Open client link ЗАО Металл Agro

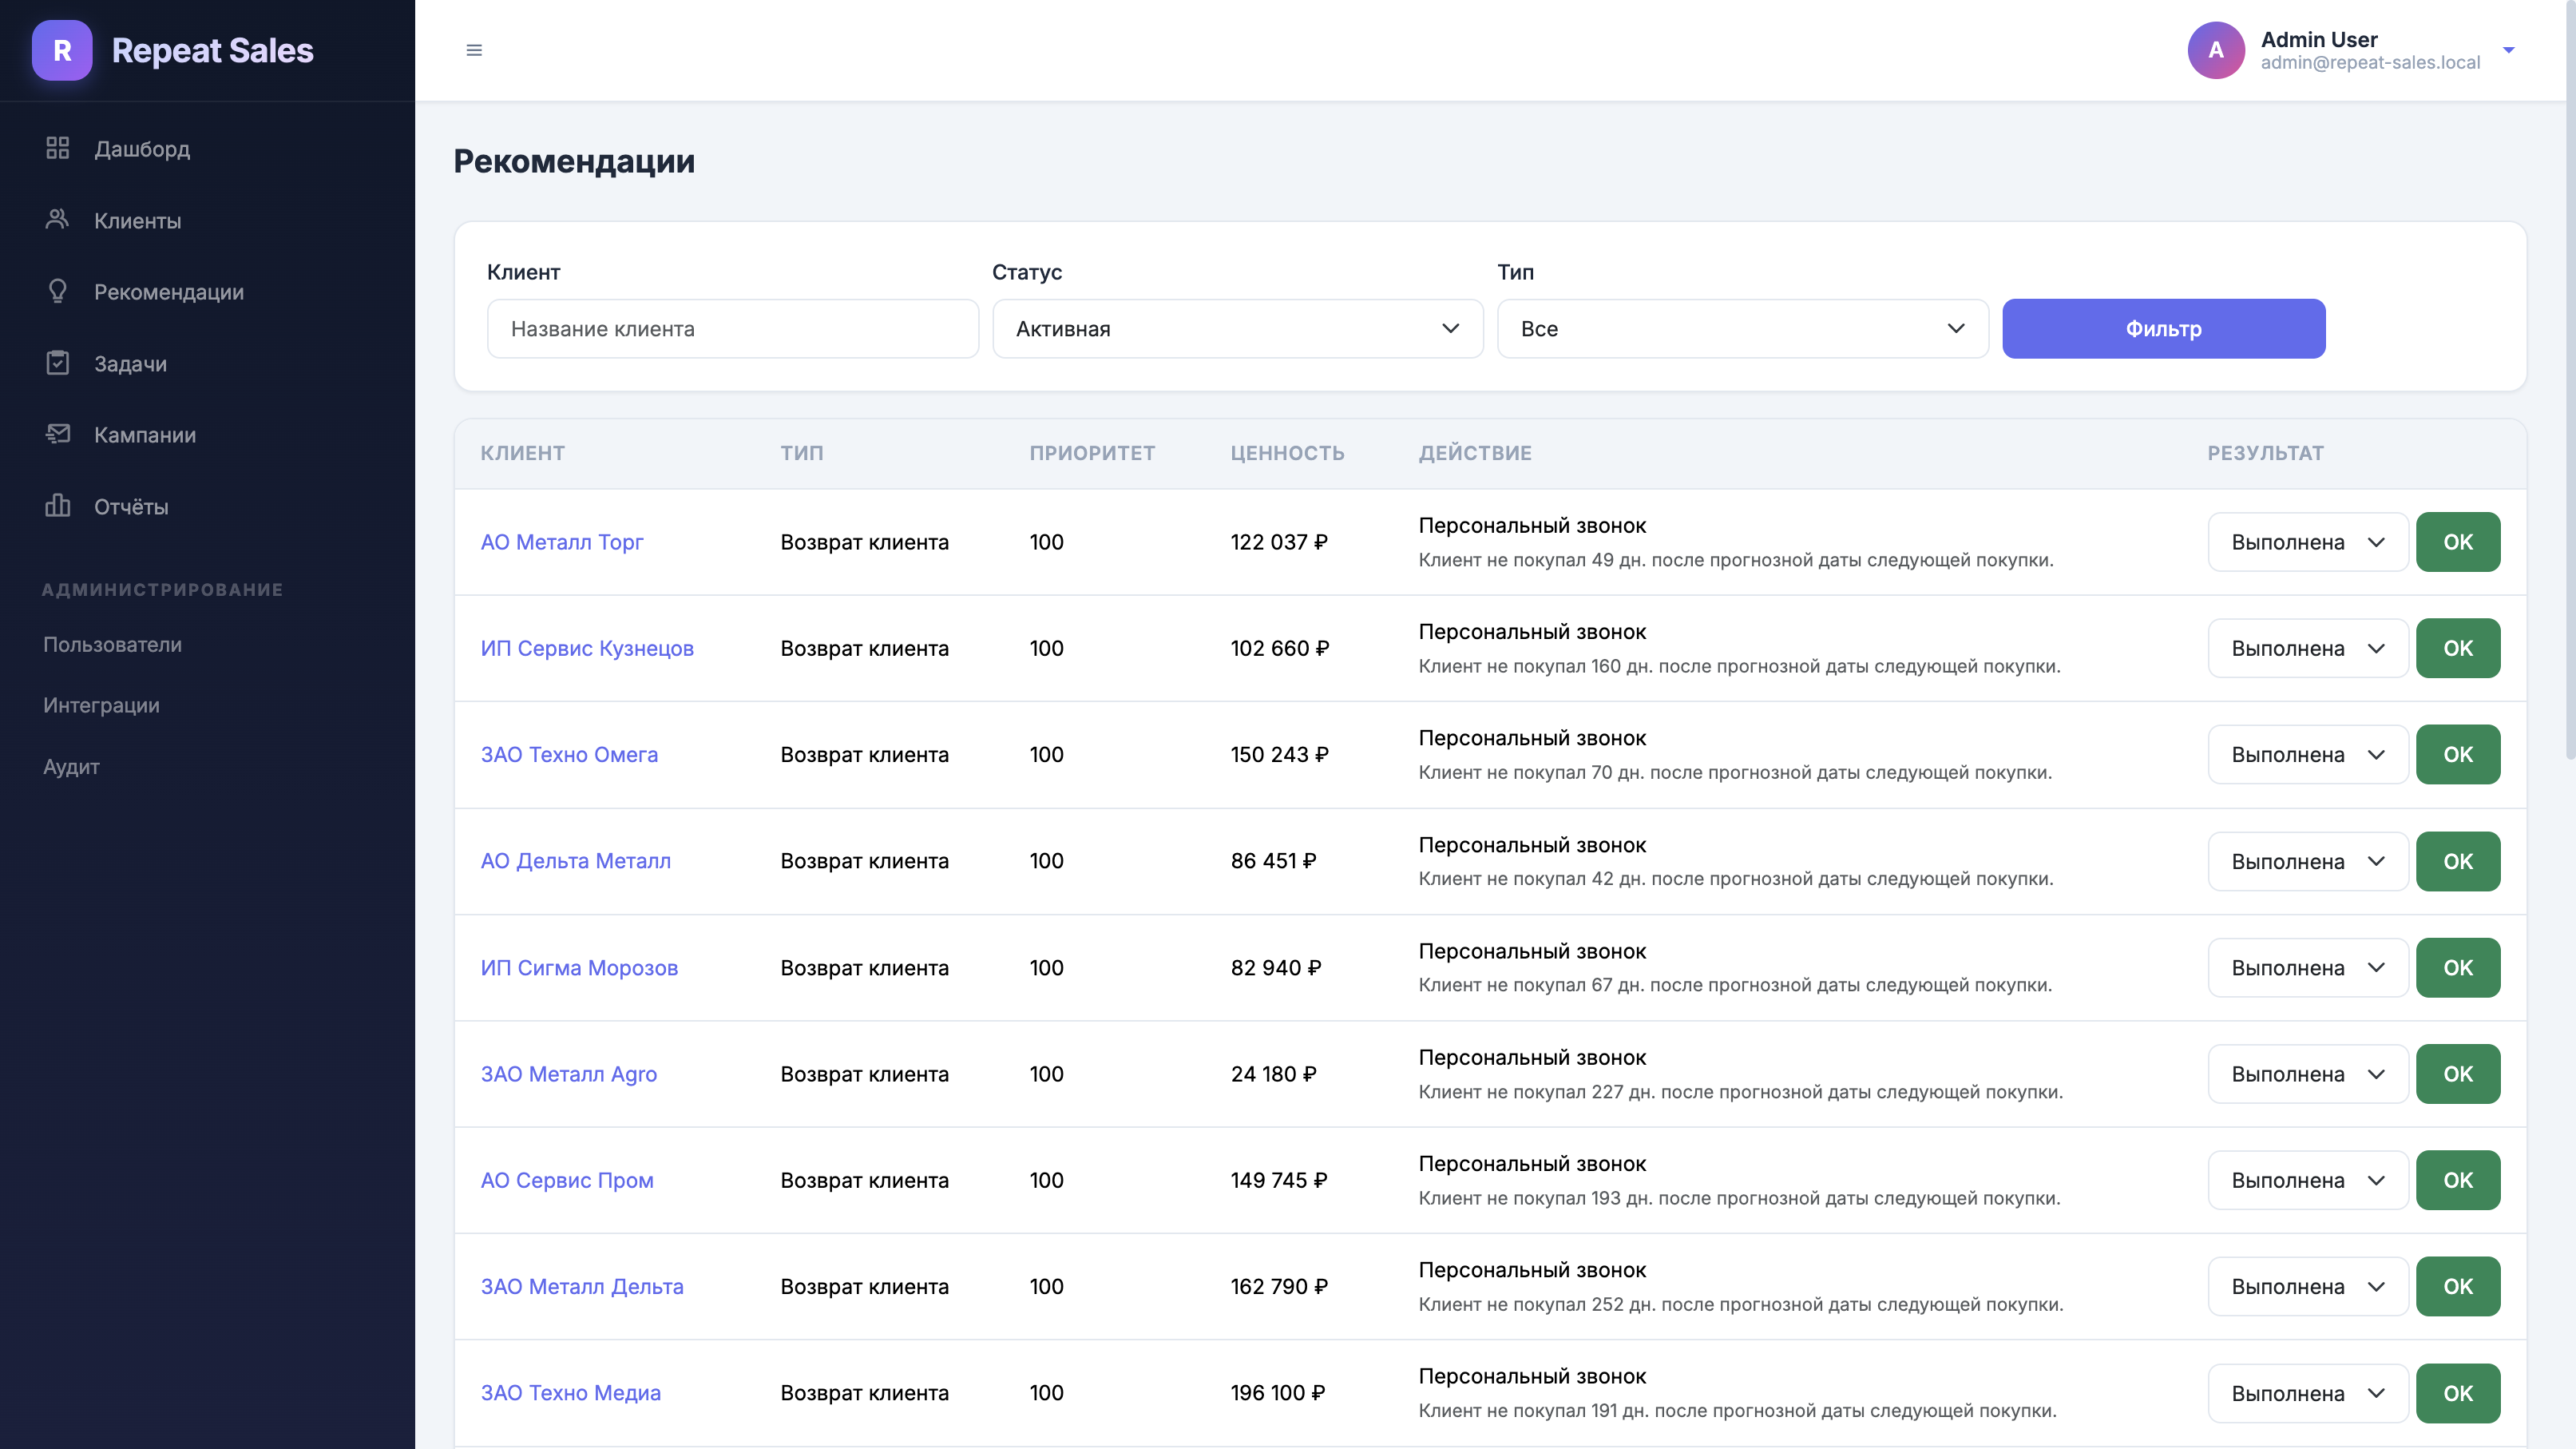(x=569, y=1074)
